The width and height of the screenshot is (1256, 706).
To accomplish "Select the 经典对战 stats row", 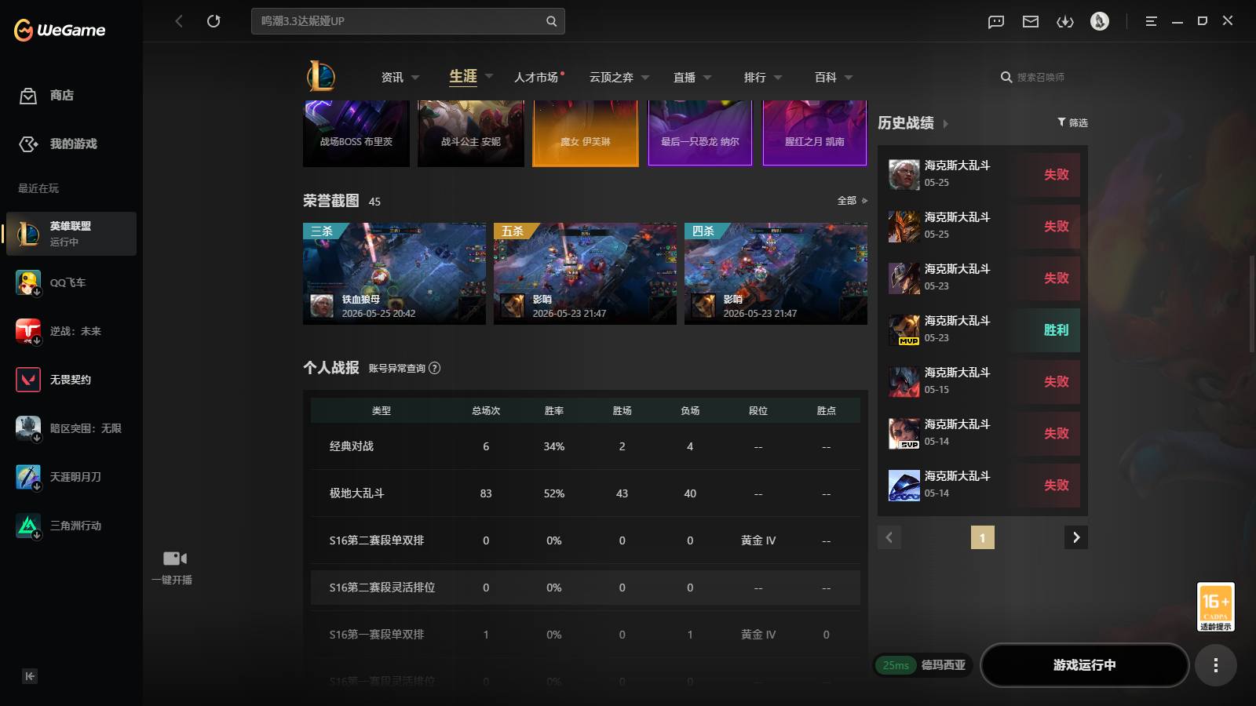I will pyautogui.click(x=586, y=446).
